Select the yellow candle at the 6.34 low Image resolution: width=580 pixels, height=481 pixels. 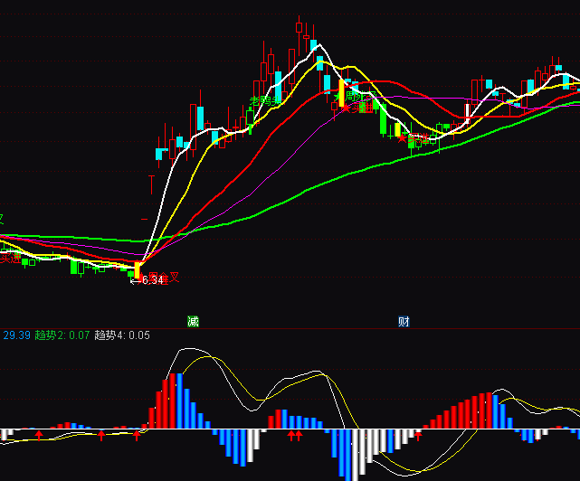[138, 269]
